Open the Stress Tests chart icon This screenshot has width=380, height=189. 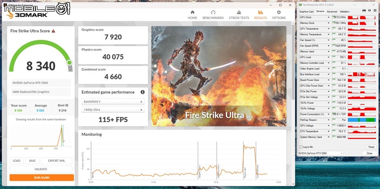tap(239, 12)
